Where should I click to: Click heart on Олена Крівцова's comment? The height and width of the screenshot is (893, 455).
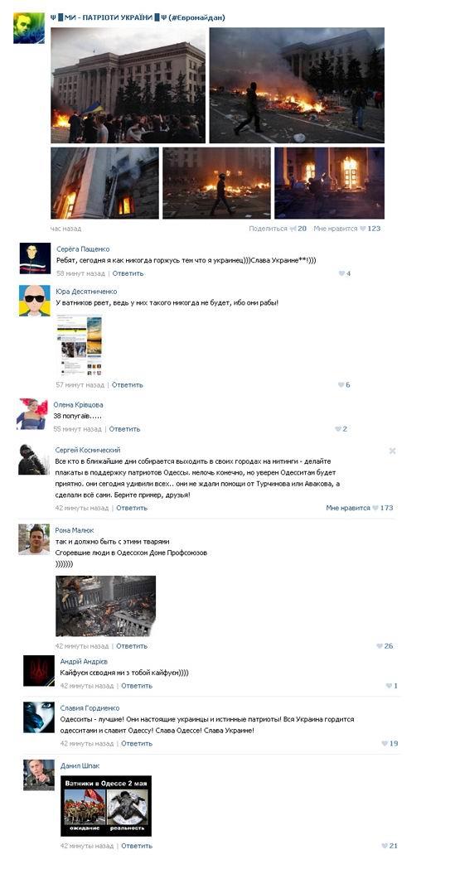338,429
